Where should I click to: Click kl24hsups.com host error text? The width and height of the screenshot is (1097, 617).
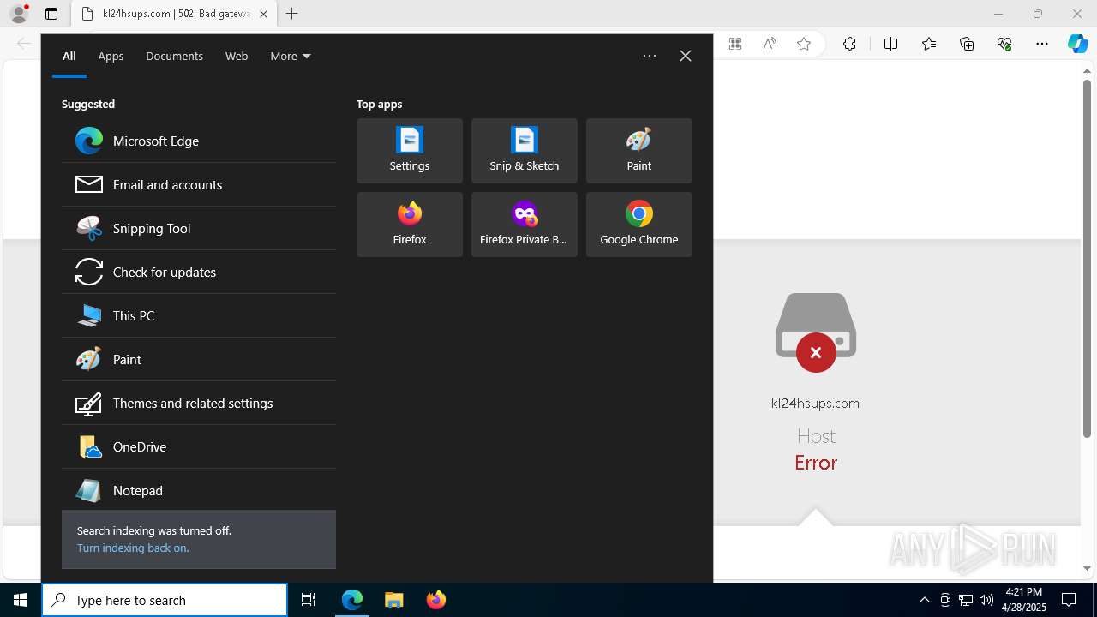(815, 403)
